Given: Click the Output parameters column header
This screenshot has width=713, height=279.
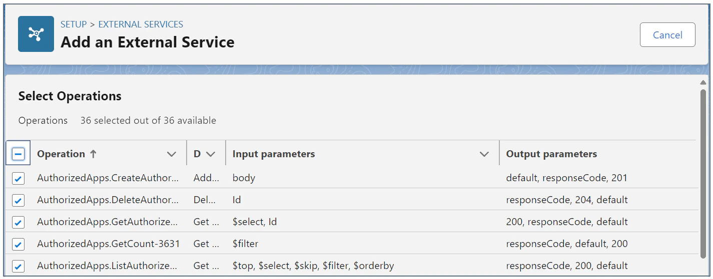Looking at the screenshot, I should pyautogui.click(x=551, y=154).
